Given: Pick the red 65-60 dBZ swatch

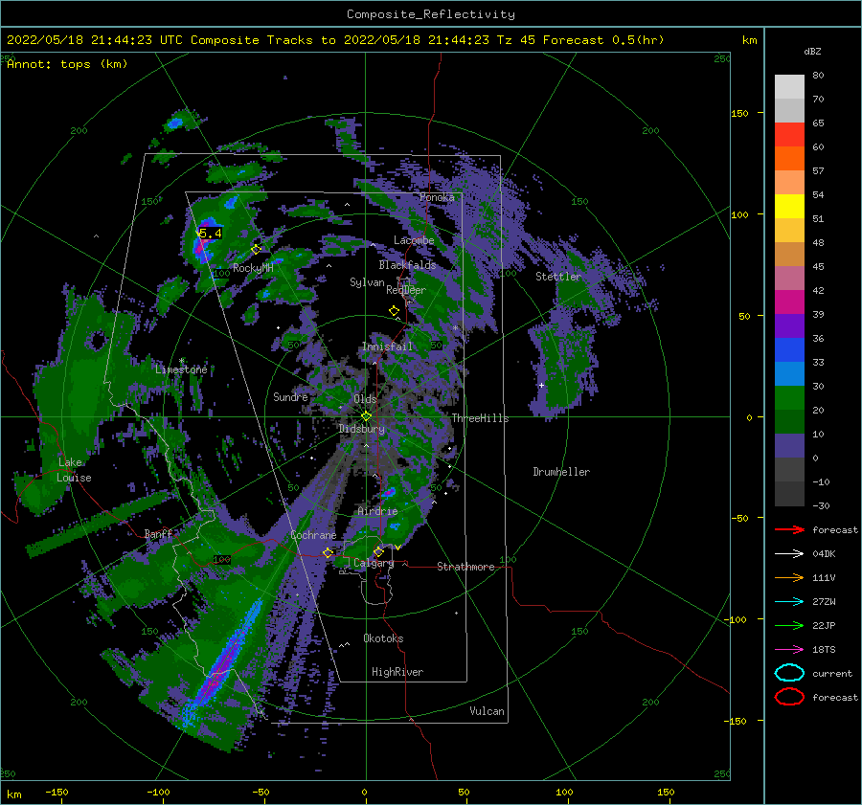Looking at the screenshot, I should pos(789,135).
